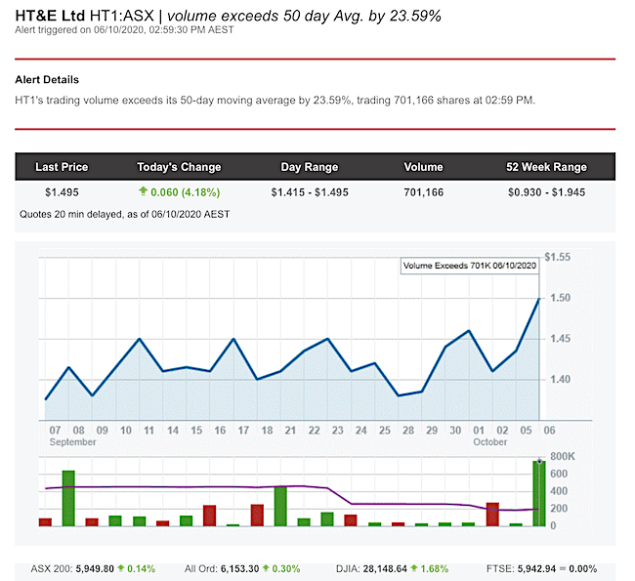Click the price line peak at 06 October

539,299
